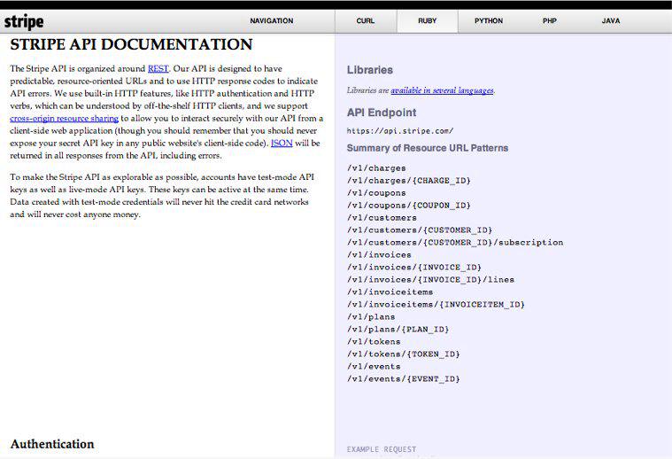Screen dimensions: 672x459
Task: Click the STRIPE API DOCUMENTATION heading
Action: (131, 44)
